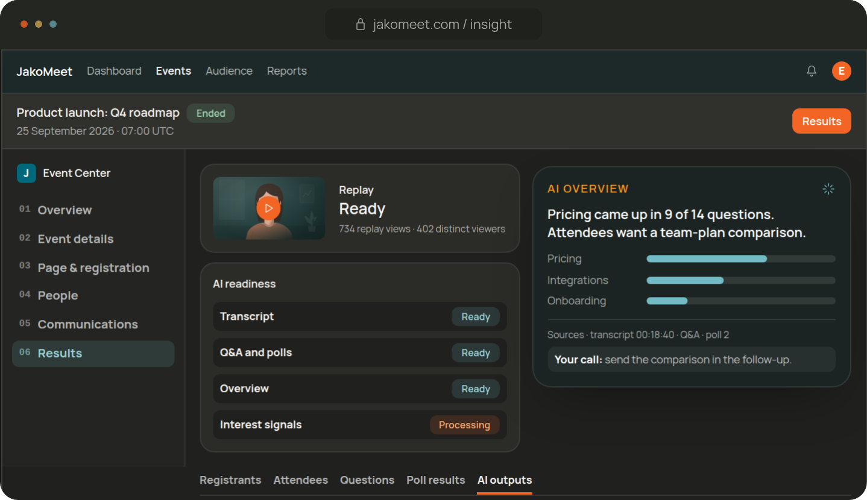This screenshot has height=500, width=867.
Task: Click the Sources transcript 00:18:40 line
Action: pos(638,335)
